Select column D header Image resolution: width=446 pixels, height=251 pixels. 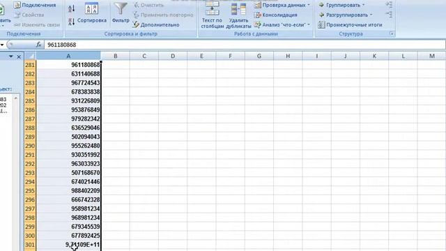173,56
